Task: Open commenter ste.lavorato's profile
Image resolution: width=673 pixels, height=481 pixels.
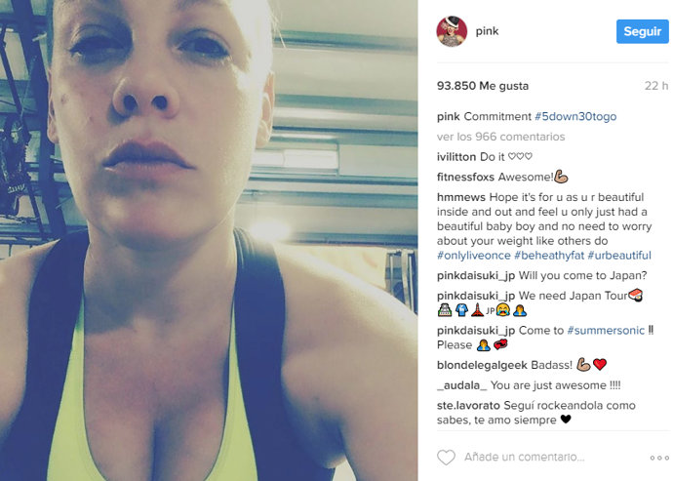Action: point(468,406)
